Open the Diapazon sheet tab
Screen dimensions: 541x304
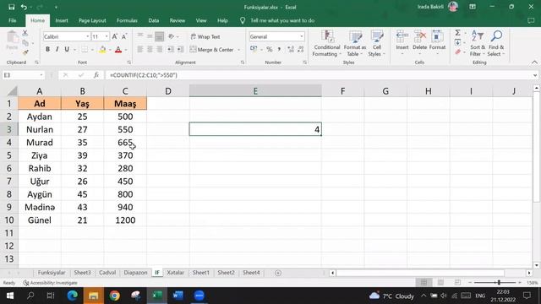pyautogui.click(x=135, y=272)
